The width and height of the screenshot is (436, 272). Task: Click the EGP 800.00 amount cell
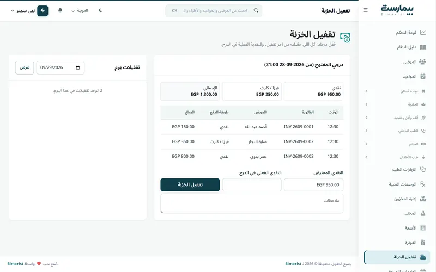click(183, 156)
